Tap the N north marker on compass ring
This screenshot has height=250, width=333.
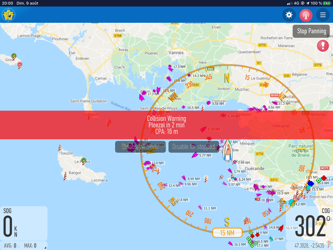[x=227, y=78]
